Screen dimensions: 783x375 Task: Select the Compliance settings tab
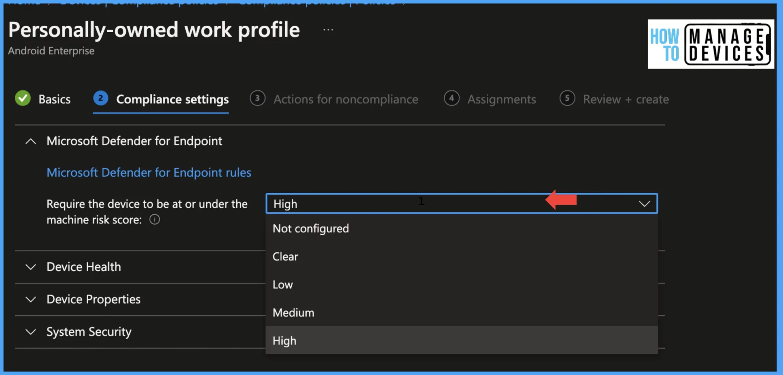click(172, 99)
